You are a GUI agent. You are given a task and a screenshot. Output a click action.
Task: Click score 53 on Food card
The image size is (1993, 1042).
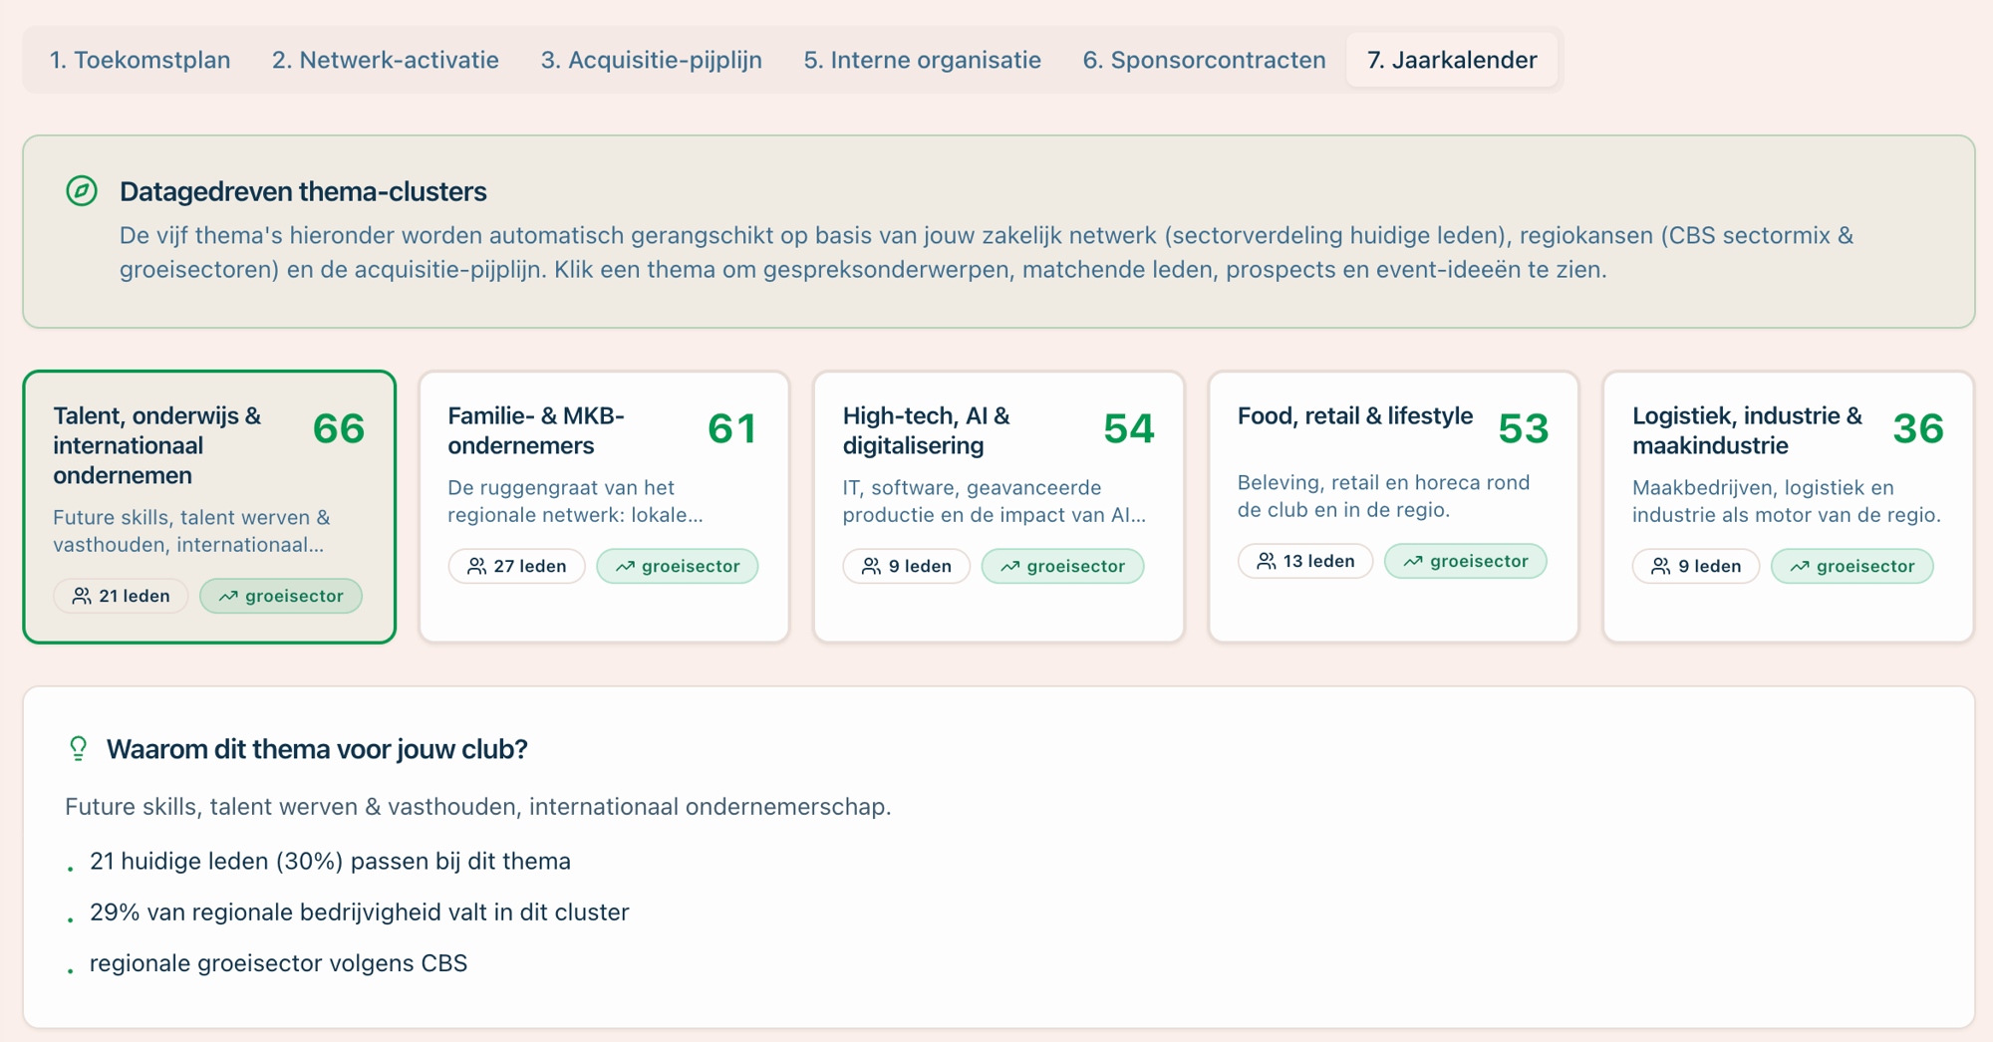(1523, 428)
